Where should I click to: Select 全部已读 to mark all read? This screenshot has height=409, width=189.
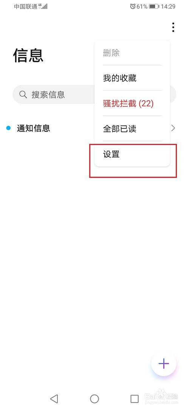tap(132, 129)
